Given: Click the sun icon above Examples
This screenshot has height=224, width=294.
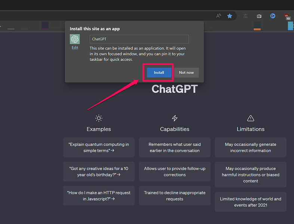Looking at the screenshot, I should click(x=99, y=118).
